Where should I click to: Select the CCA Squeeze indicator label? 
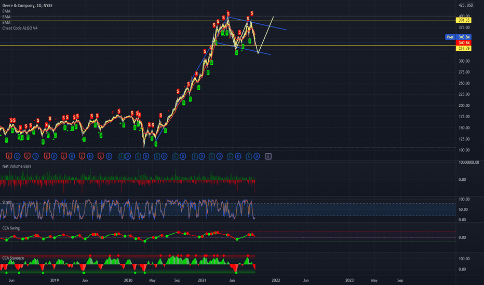pyautogui.click(x=13, y=258)
